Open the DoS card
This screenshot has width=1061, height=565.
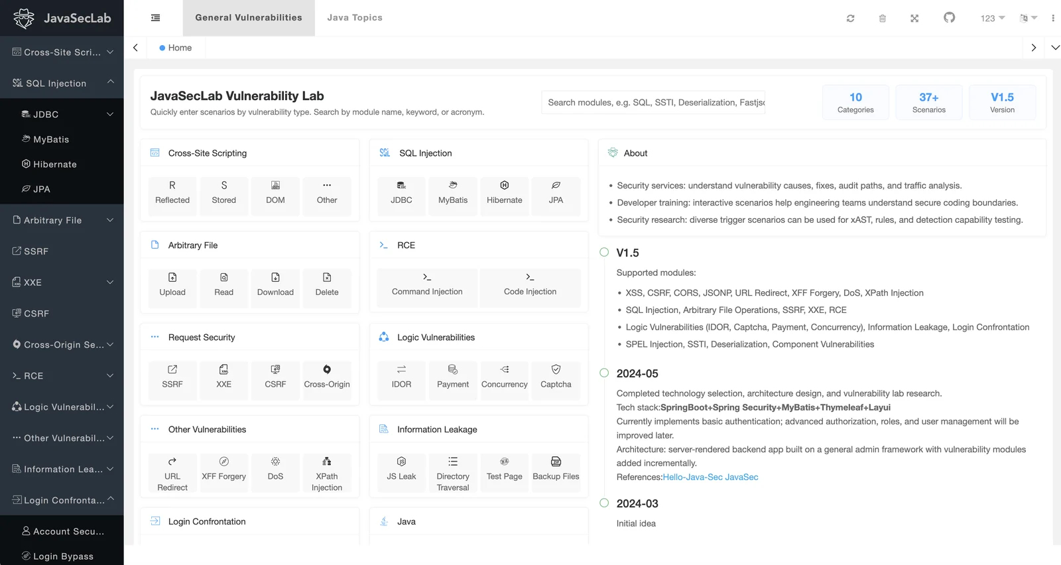pyautogui.click(x=275, y=473)
